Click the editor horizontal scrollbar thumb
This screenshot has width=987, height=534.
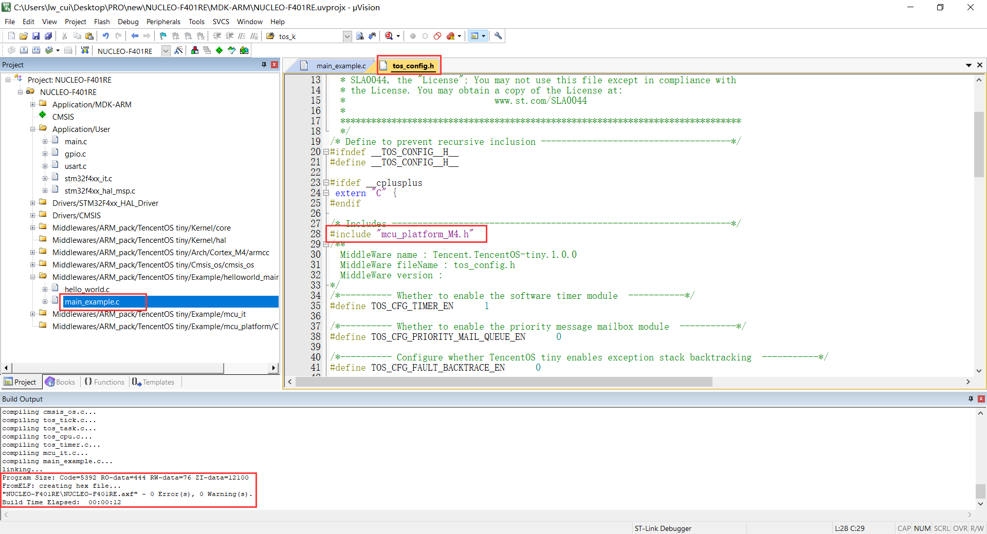tap(504, 382)
